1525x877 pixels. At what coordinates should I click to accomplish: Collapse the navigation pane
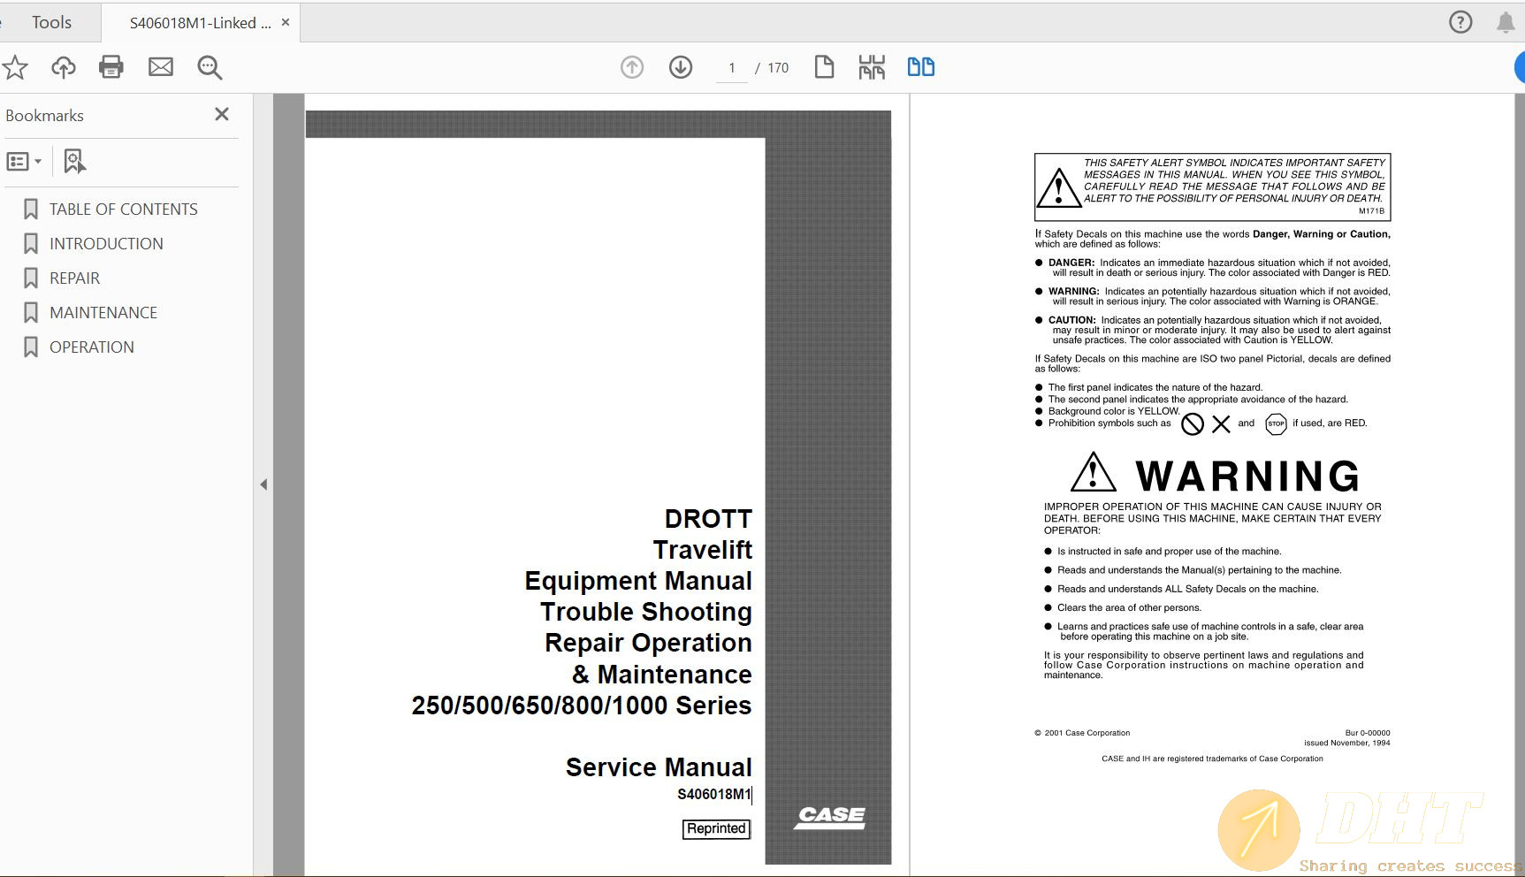click(263, 484)
